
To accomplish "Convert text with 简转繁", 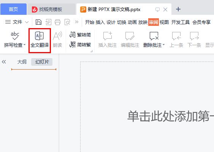I will click(x=80, y=44).
